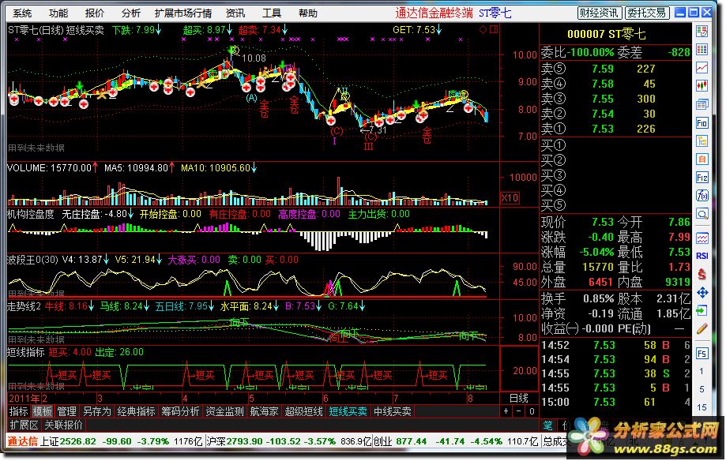Open the 报价 menu
Image resolution: width=726 pixels, height=461 pixels.
click(95, 13)
